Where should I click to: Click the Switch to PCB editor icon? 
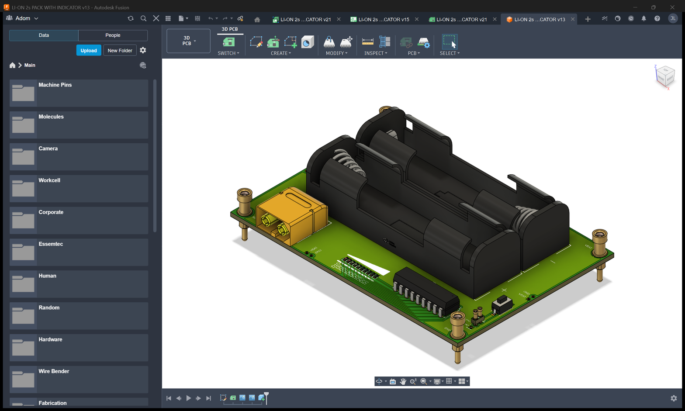(x=228, y=42)
